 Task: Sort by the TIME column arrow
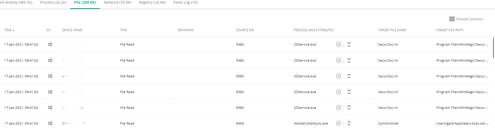(13, 31)
